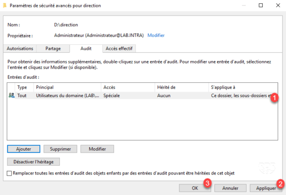Minimize the advanced security window
The image size is (286, 195).
[x=244, y=5]
